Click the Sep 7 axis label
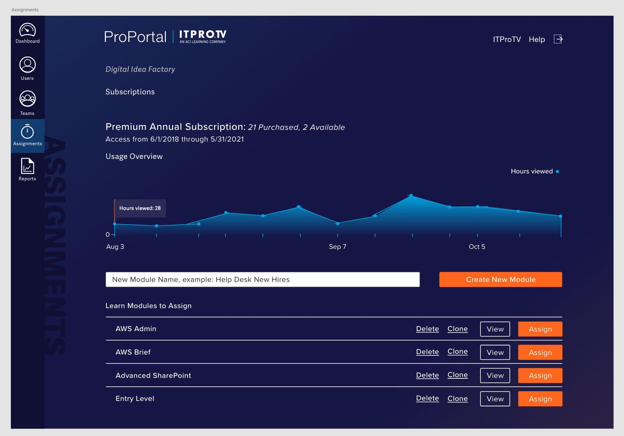 point(338,247)
